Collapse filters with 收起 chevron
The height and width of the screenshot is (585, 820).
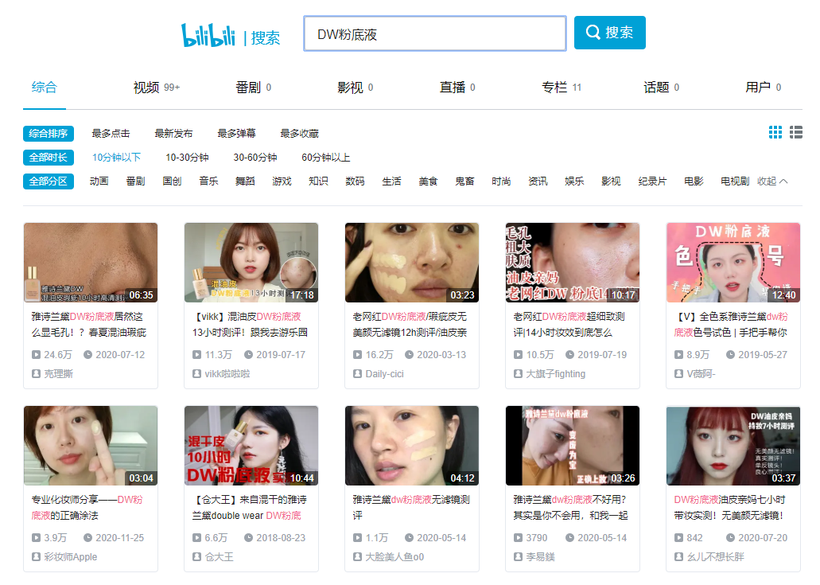(772, 181)
